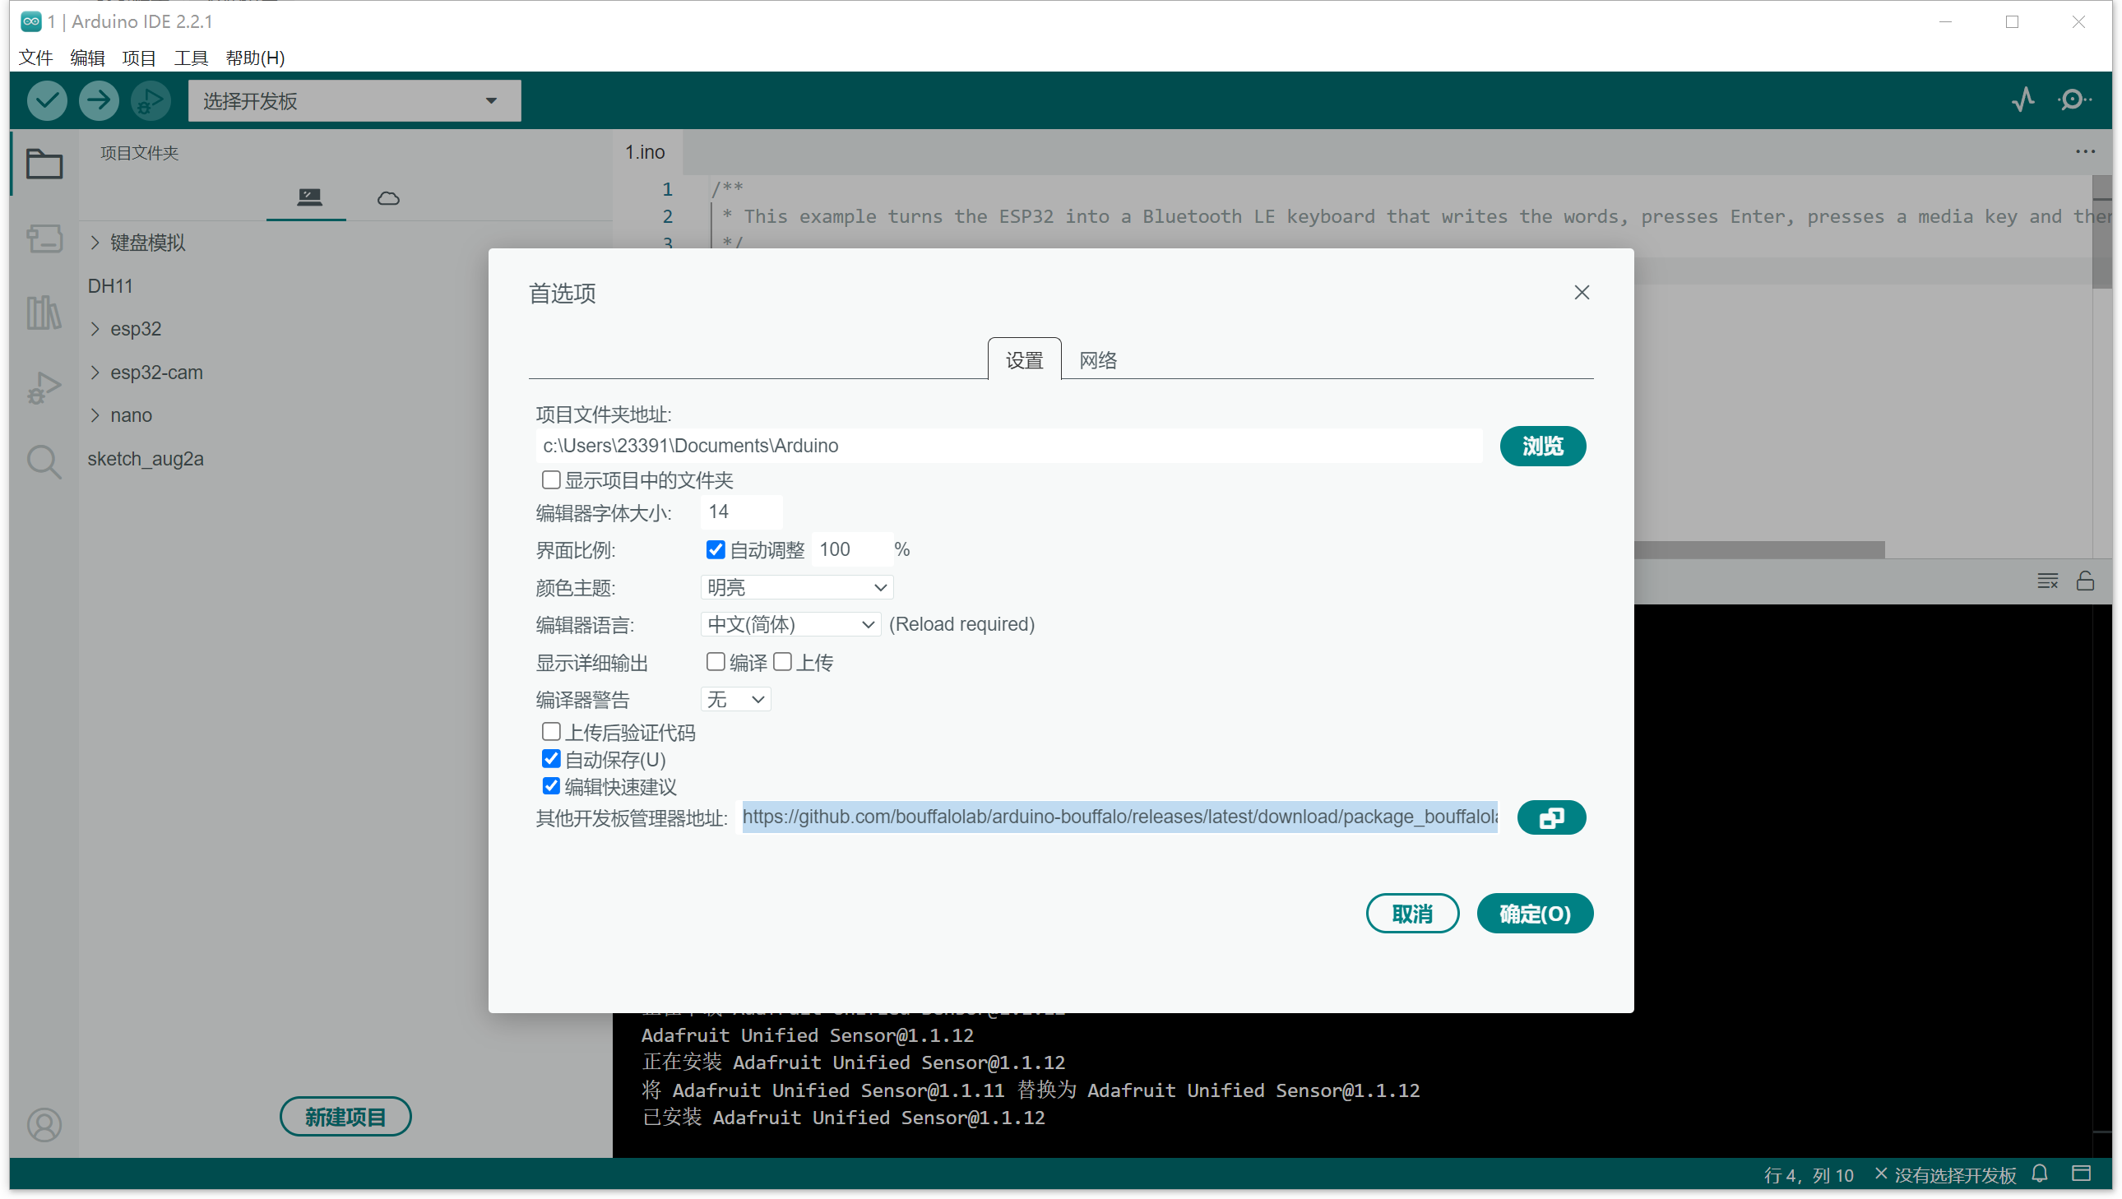The image size is (2122, 1199).
Task: Switch to local sketchbook computer icon
Action: [309, 197]
